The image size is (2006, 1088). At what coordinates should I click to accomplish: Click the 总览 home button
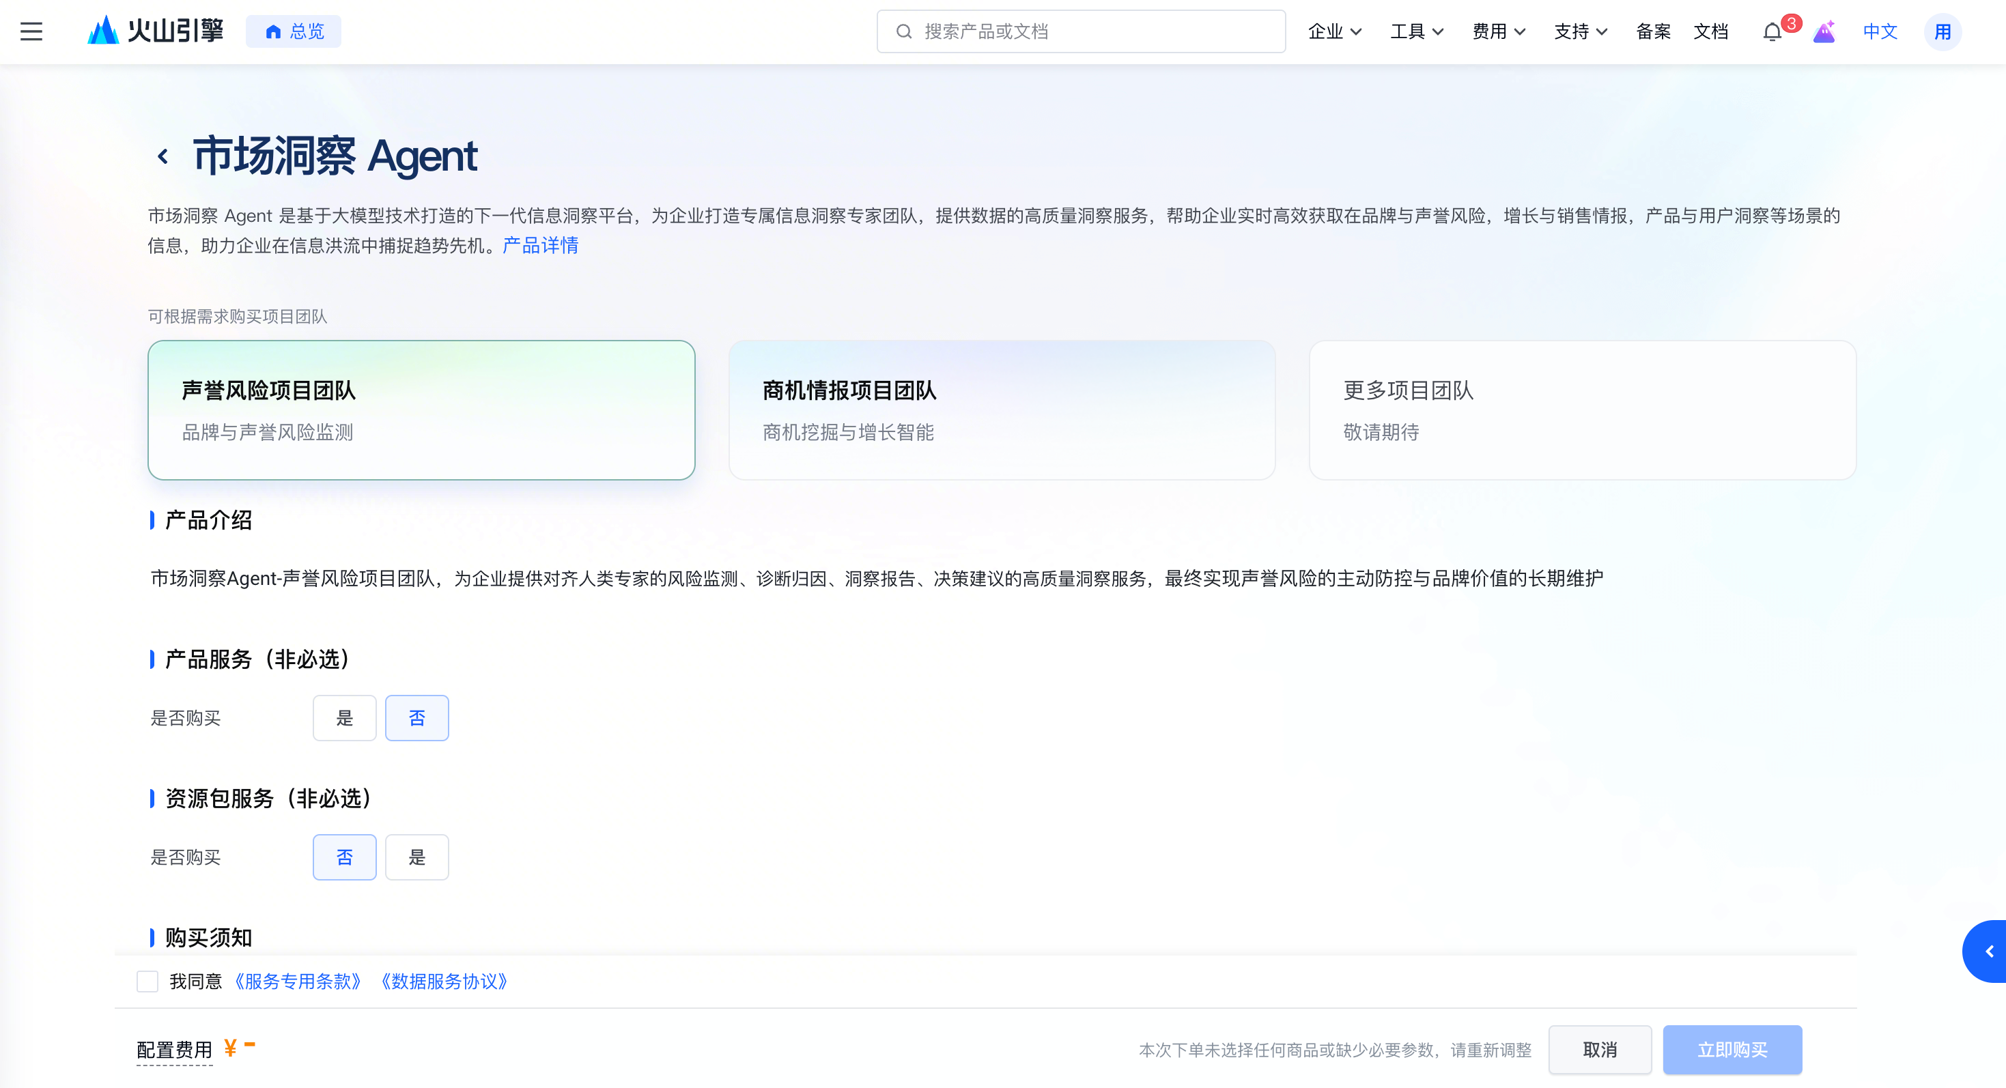294,31
